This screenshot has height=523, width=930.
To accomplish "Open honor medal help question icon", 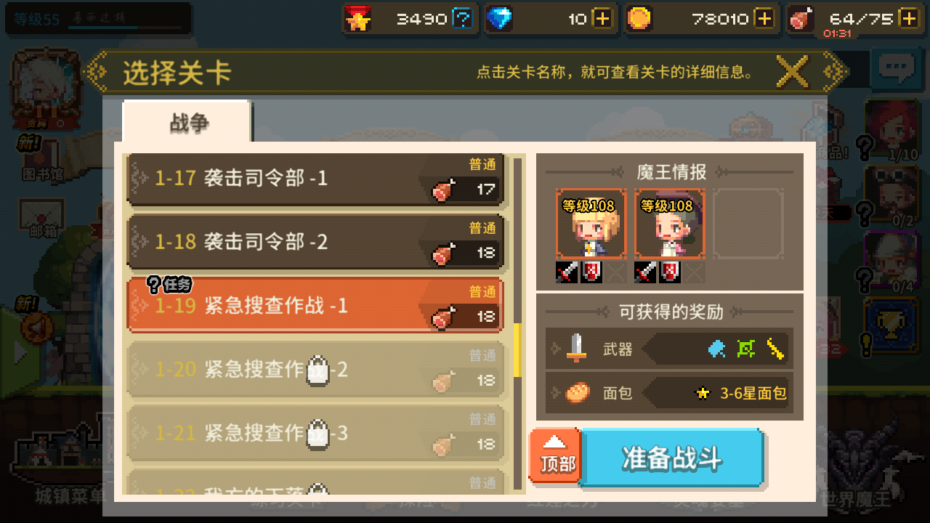I will point(462,19).
